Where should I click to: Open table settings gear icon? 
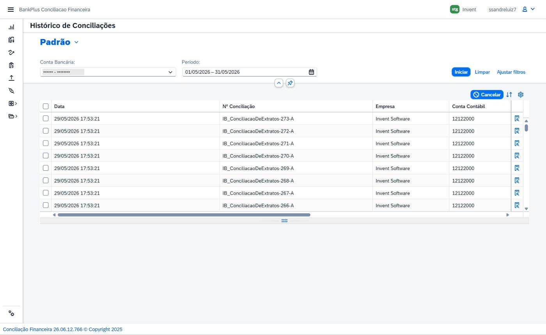(x=520, y=95)
